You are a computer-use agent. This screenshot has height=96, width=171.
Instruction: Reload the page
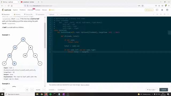9,6
